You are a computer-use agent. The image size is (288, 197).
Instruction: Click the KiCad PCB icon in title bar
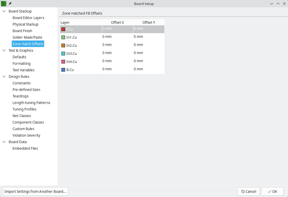click(4, 4)
